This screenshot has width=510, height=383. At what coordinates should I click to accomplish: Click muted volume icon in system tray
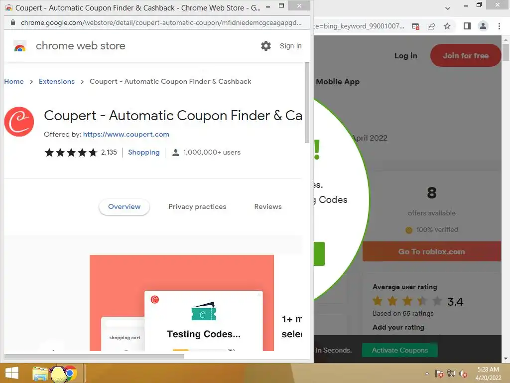463,374
